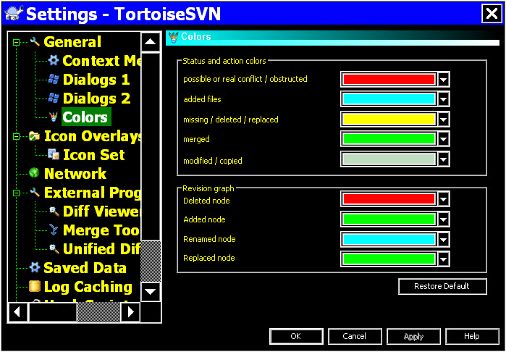Open the Deleted node color dropdown arrow
The height and width of the screenshot is (352, 506).
click(x=444, y=199)
